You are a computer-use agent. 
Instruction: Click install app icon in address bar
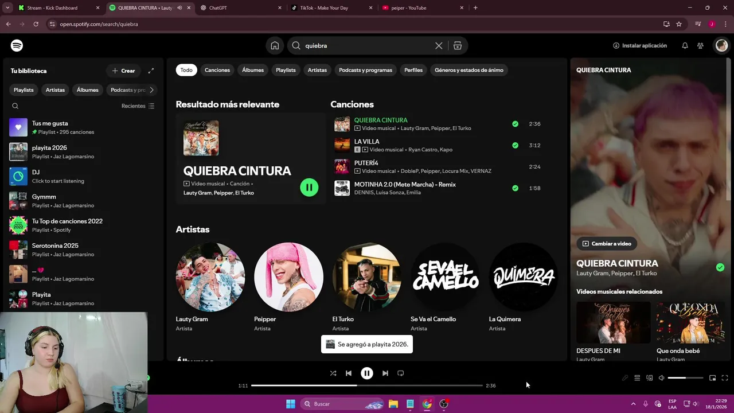666,24
